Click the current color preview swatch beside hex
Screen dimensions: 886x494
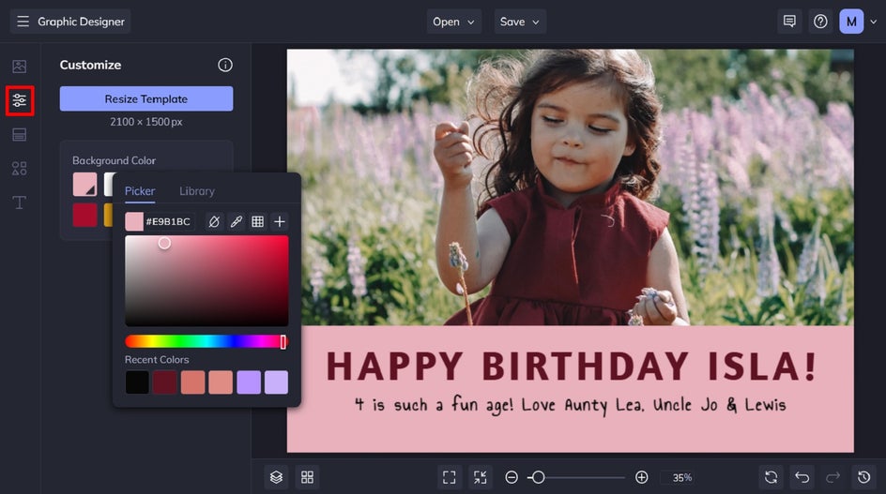pyautogui.click(x=134, y=221)
